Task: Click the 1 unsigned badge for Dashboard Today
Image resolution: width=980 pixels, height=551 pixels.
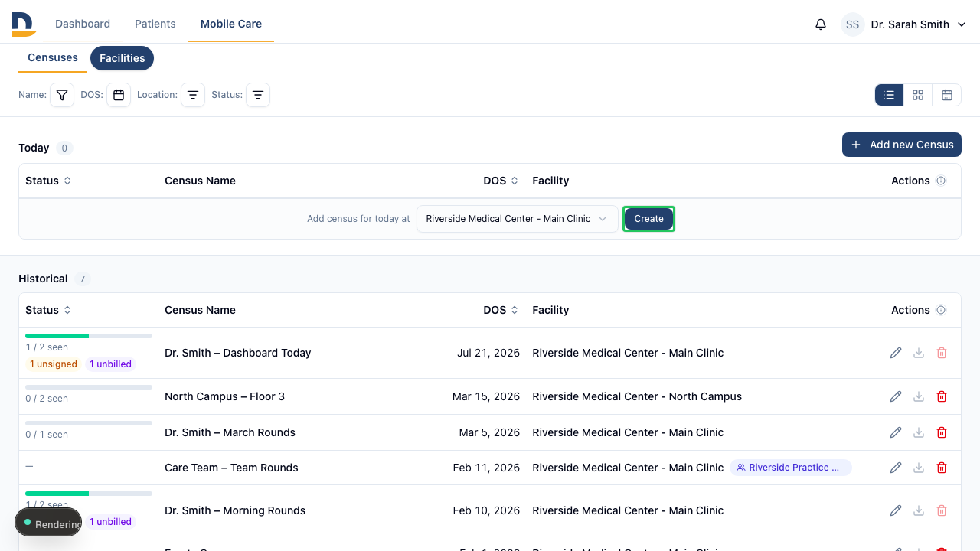Action: 54,364
